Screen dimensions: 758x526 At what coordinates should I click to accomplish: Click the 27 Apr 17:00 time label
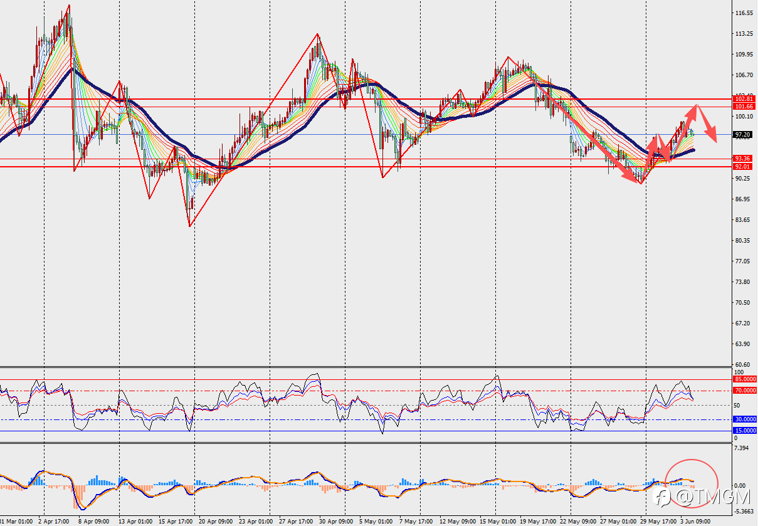coord(296,522)
